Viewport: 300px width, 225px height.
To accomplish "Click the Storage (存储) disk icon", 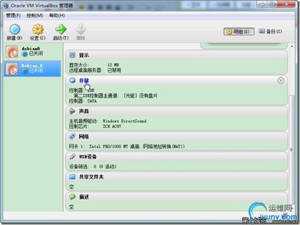I will (x=72, y=80).
